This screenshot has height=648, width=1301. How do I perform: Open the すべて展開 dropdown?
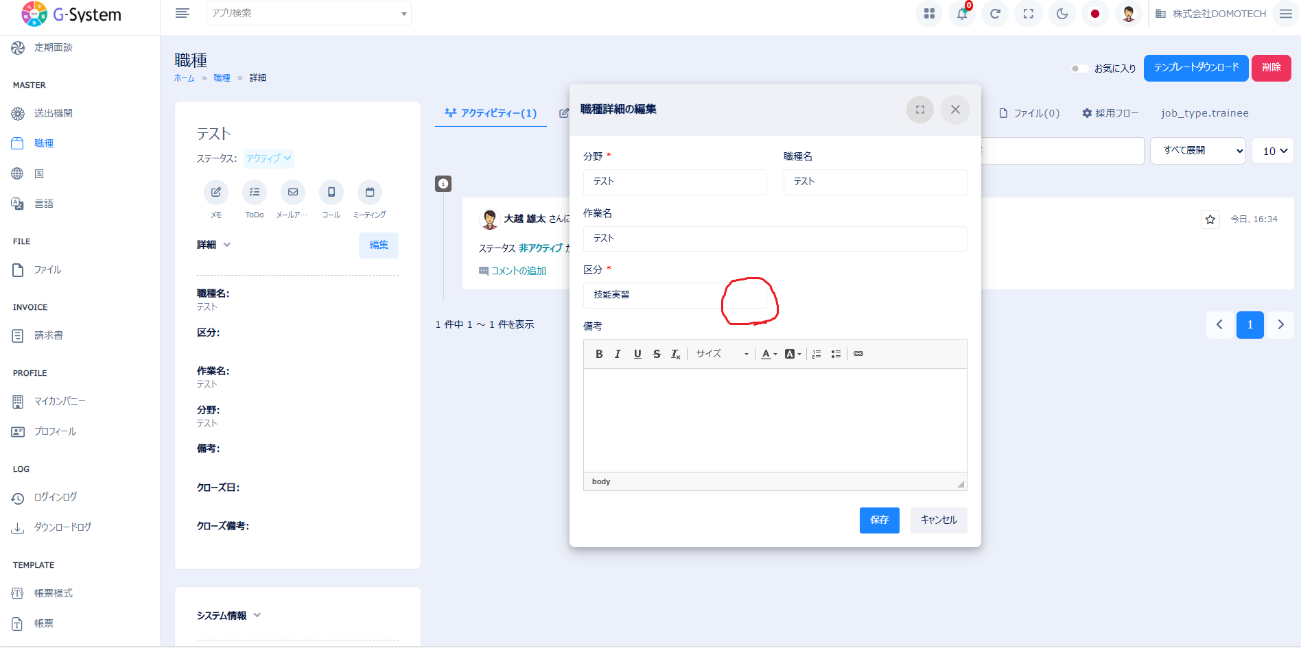coord(1197,151)
